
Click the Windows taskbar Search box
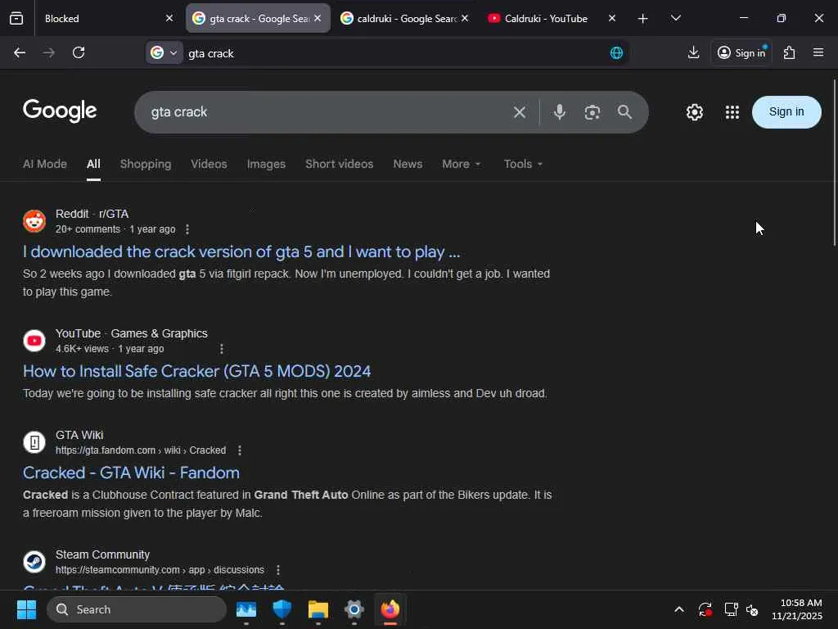(137, 609)
